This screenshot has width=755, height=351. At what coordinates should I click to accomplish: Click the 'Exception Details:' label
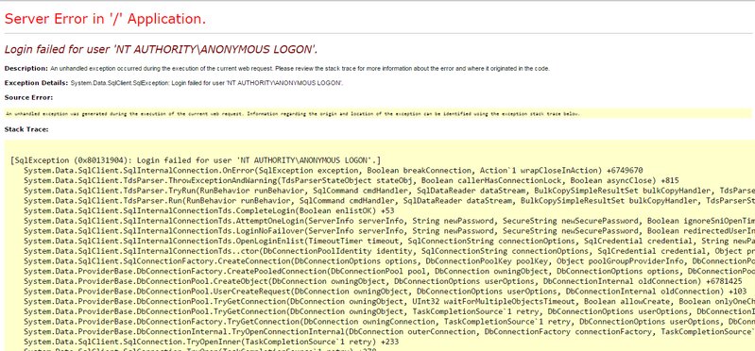click(x=36, y=83)
